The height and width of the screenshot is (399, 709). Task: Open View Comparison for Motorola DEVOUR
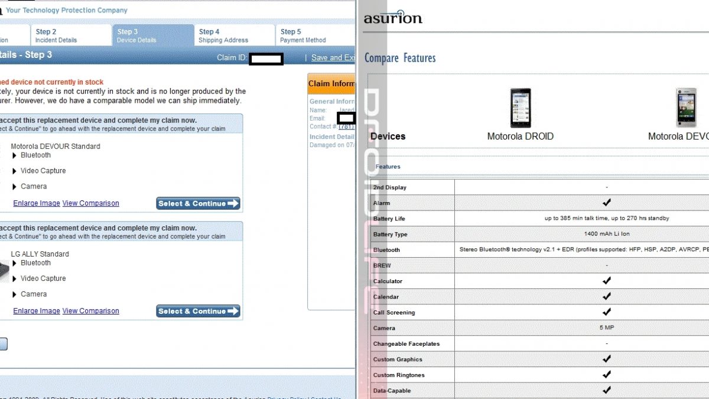tap(90, 203)
